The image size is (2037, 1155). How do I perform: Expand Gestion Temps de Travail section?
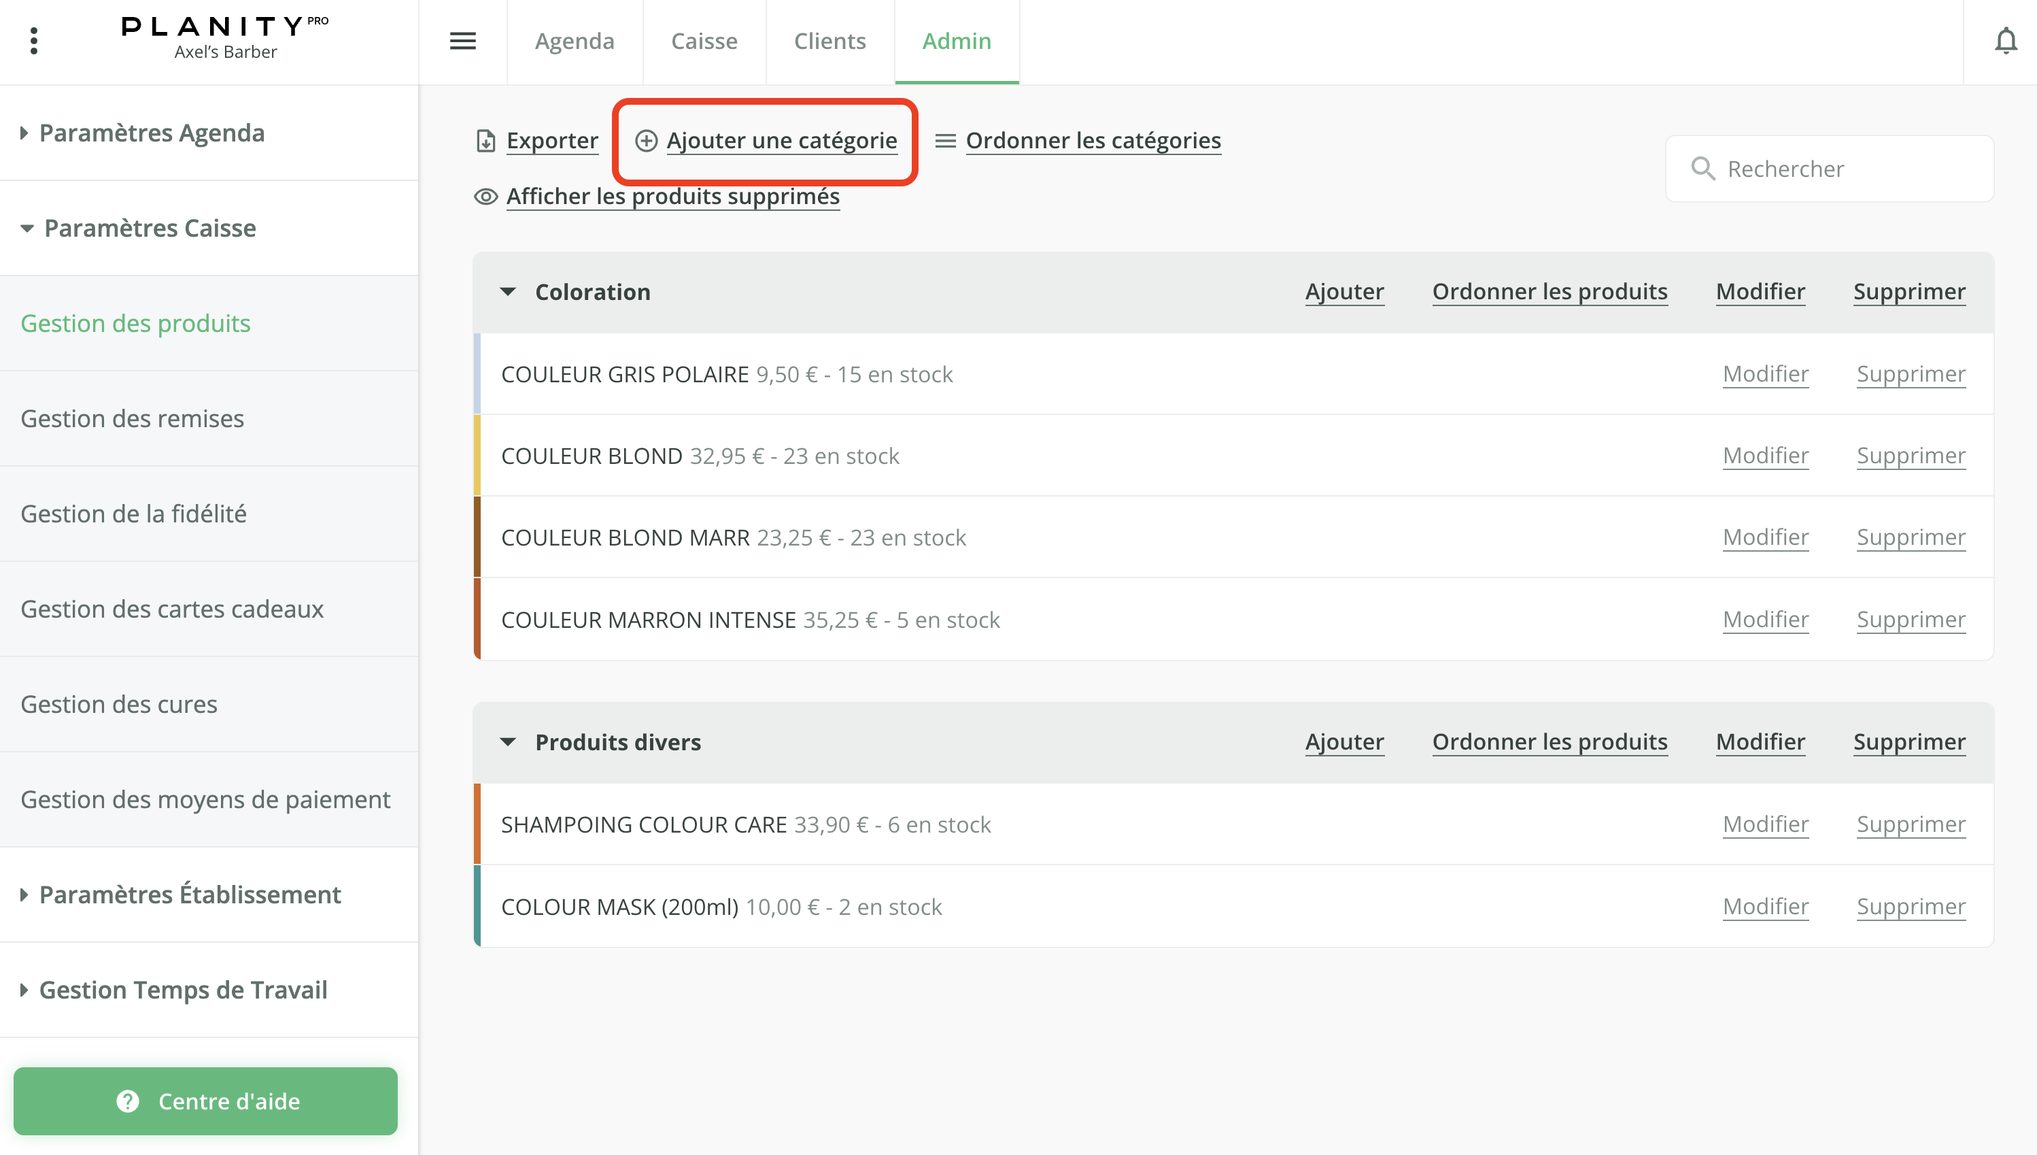pyautogui.click(x=24, y=990)
